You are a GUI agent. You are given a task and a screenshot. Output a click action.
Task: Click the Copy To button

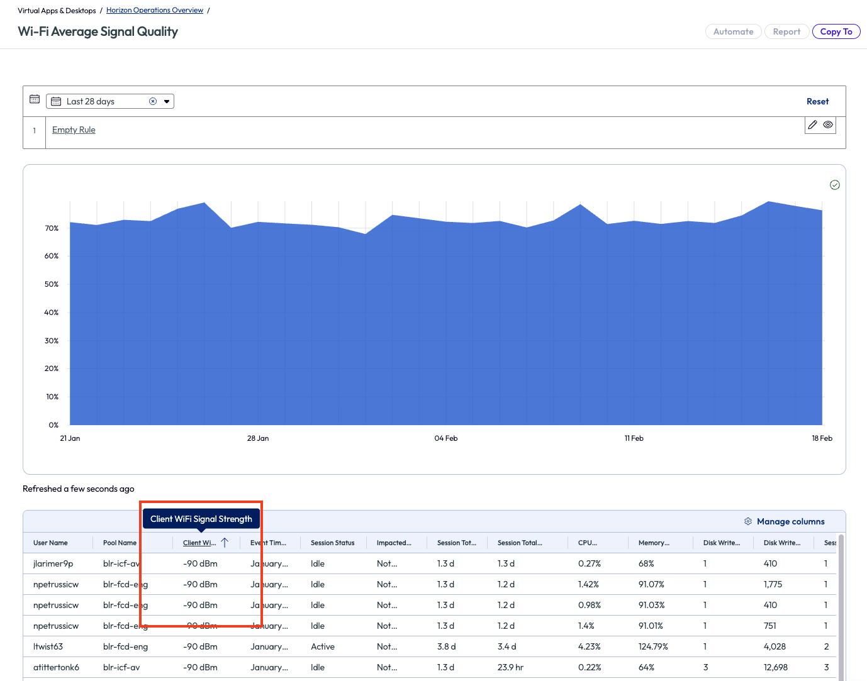(x=836, y=31)
